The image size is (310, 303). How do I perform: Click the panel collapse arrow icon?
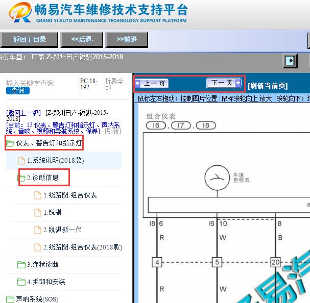point(290,60)
